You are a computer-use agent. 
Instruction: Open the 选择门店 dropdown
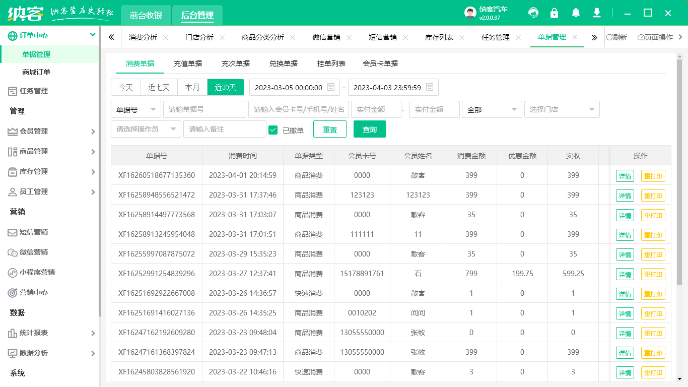tap(562, 109)
